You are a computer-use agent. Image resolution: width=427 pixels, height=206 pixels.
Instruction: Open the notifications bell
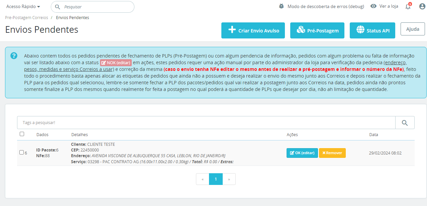click(408, 6)
